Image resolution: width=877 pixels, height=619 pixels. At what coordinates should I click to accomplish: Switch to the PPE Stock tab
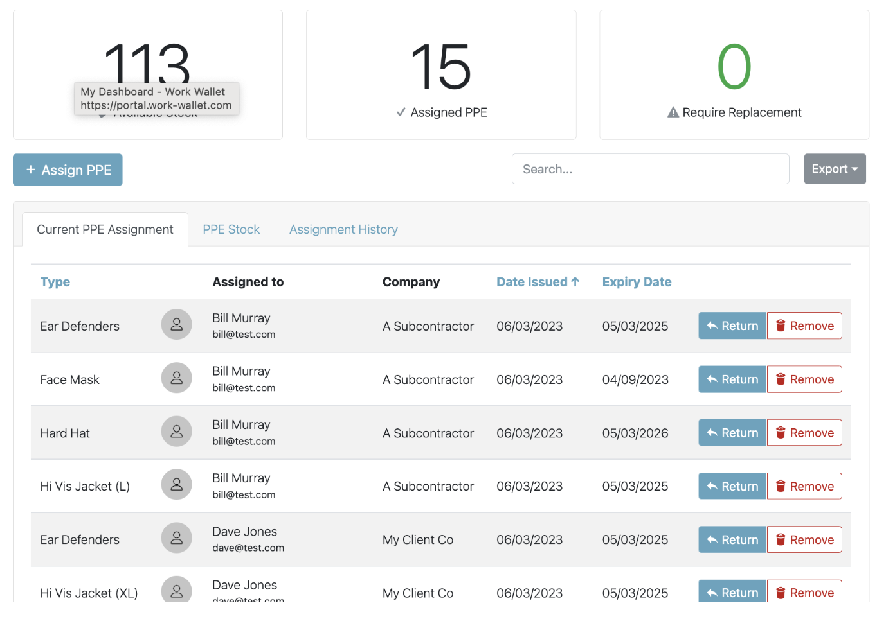click(x=231, y=229)
